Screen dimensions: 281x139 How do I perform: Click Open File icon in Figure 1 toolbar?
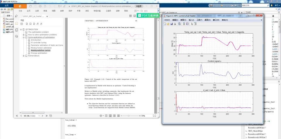click(168, 24)
